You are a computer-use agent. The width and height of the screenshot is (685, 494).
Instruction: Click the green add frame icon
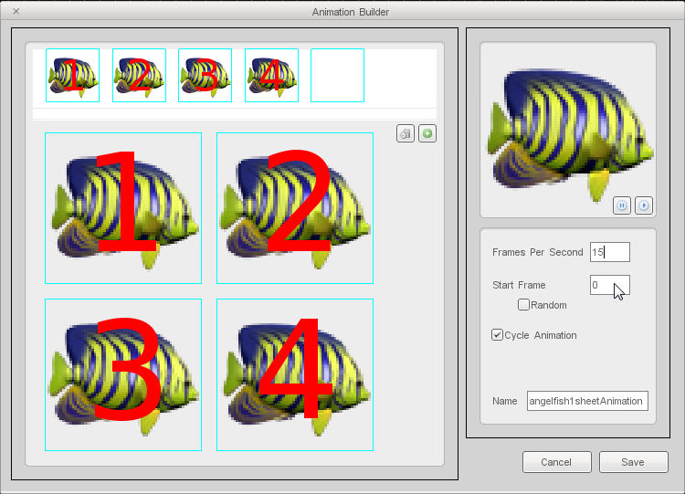tap(427, 133)
